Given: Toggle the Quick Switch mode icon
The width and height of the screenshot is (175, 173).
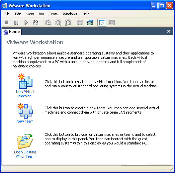Looking at the screenshot, I should click(90, 23).
